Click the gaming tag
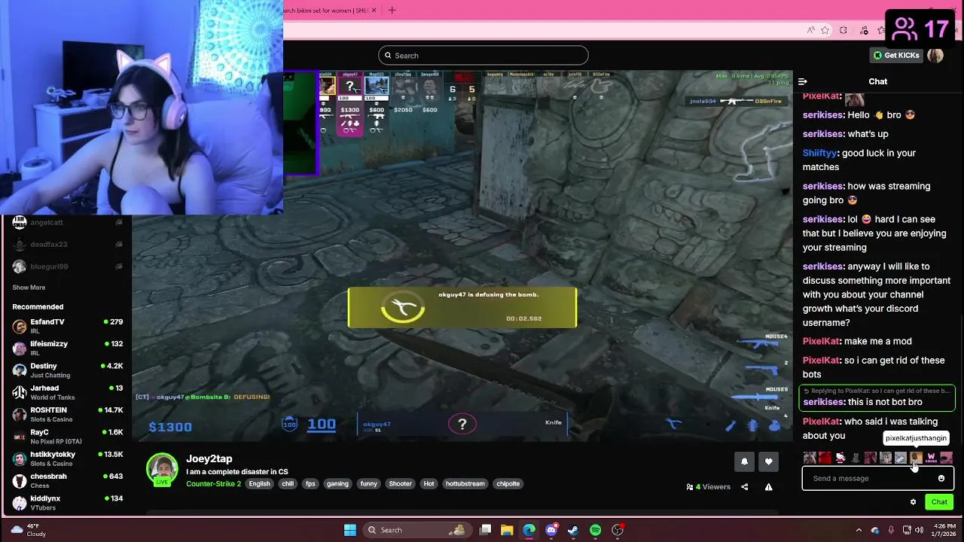Viewport: 964px width, 542px height. (x=337, y=484)
